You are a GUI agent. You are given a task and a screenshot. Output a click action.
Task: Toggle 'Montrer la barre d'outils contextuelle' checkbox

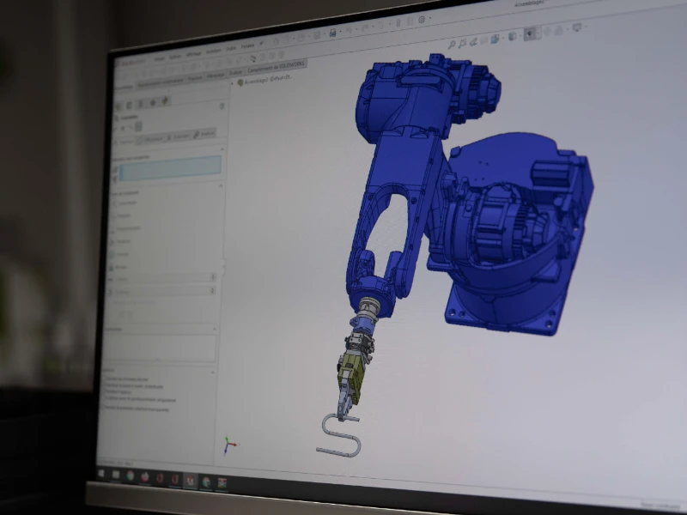click(x=105, y=386)
